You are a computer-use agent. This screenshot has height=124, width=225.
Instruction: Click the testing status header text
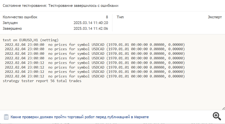[x=60, y=6]
